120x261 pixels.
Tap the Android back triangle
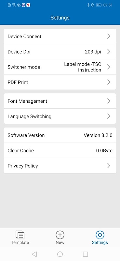[34, 254]
